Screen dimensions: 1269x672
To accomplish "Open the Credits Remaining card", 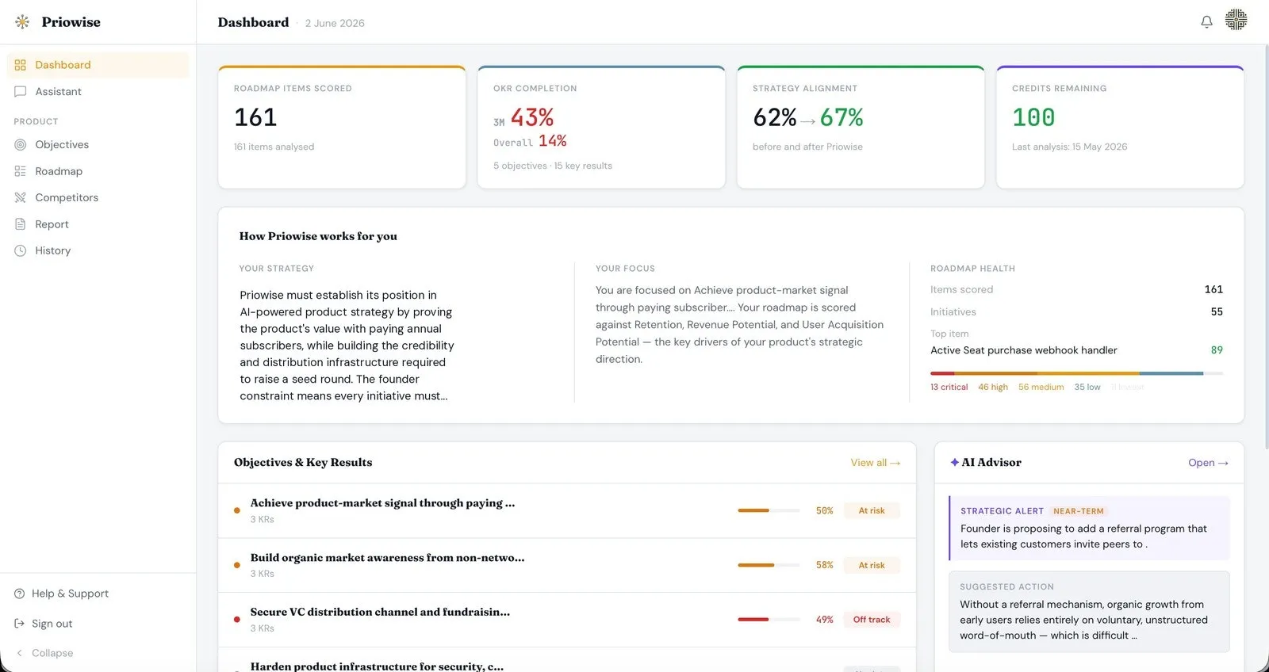I will [x=1120, y=127].
